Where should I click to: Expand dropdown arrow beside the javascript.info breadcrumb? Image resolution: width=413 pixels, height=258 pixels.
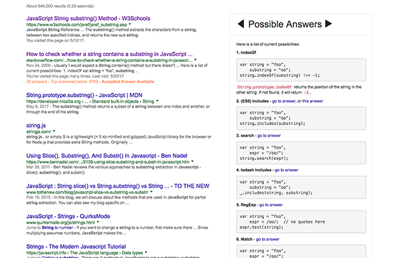click(x=146, y=252)
